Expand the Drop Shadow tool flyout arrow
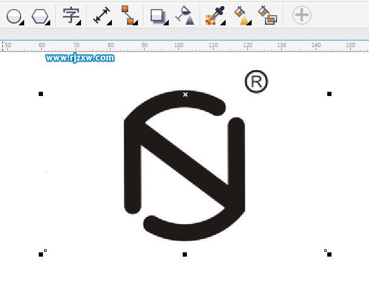 click(x=166, y=23)
